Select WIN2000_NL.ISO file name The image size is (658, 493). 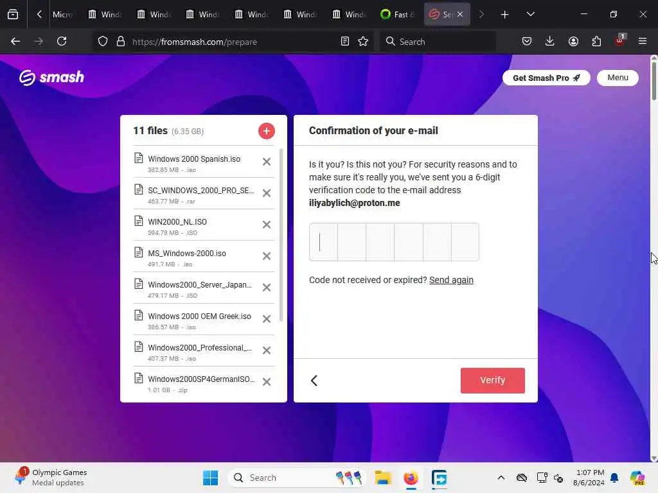tap(177, 221)
